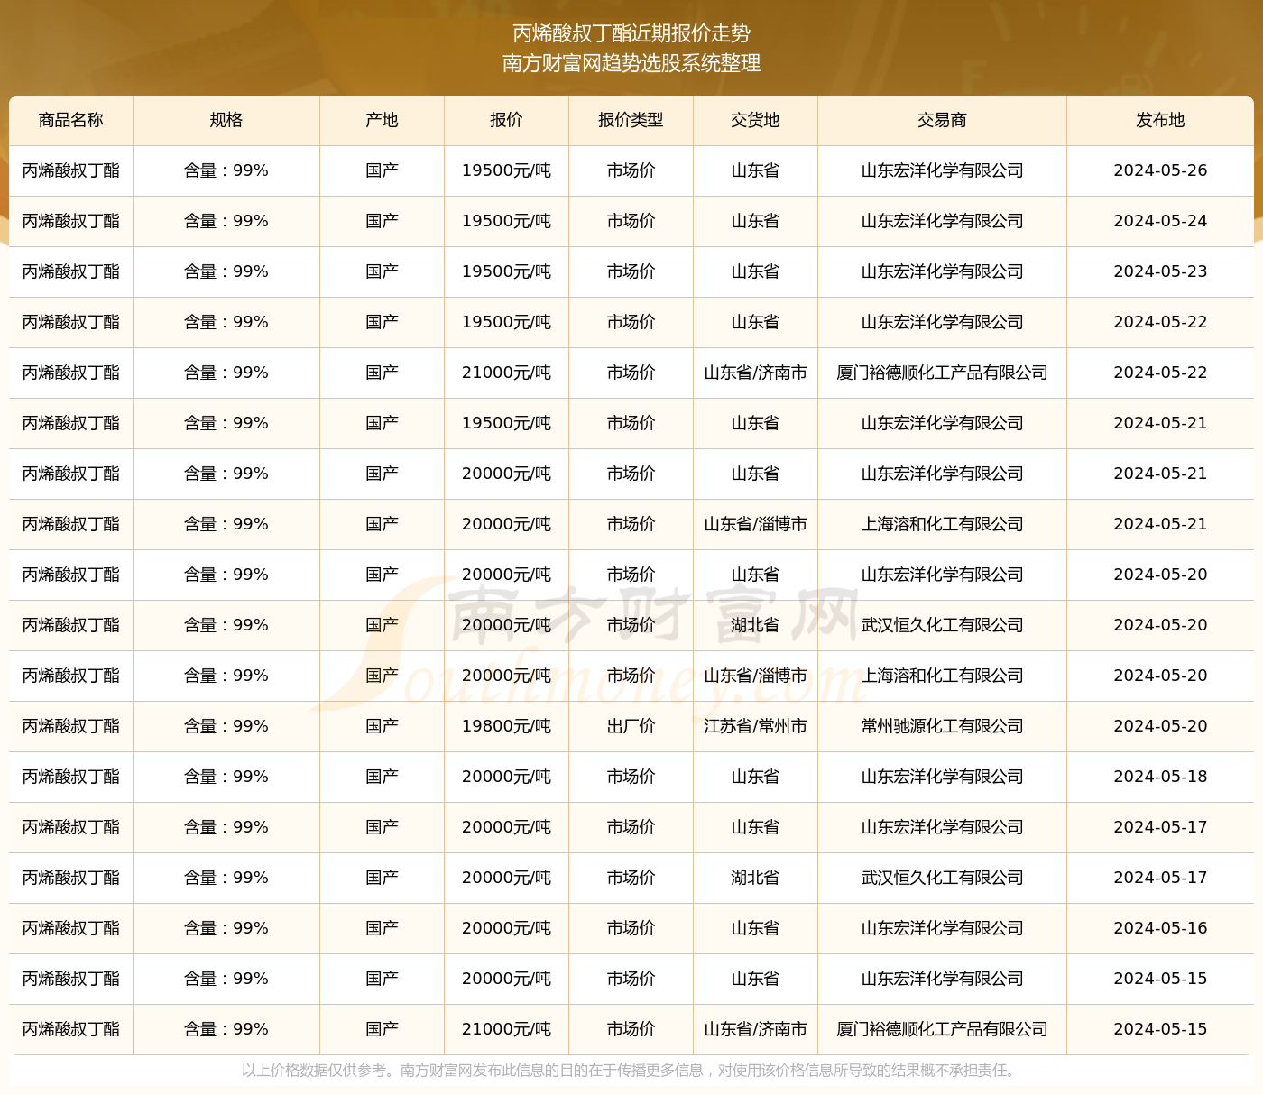Image resolution: width=1263 pixels, height=1095 pixels.
Task: Click the date cell "2024-05-23"
Action: 1160,271
